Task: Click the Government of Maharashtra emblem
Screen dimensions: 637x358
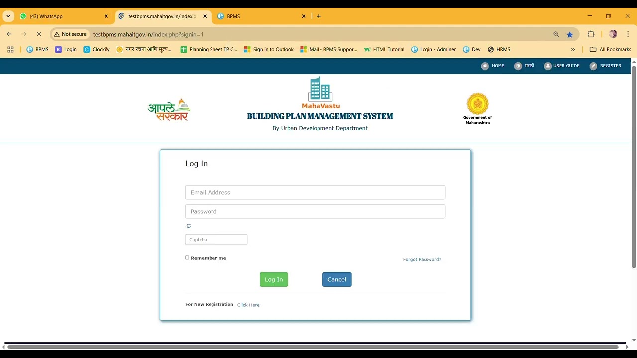Action: coord(477,104)
